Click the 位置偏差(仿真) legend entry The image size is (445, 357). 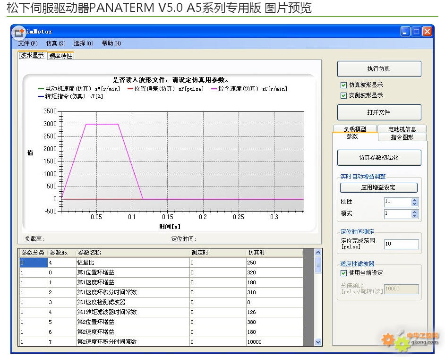tap(165, 89)
